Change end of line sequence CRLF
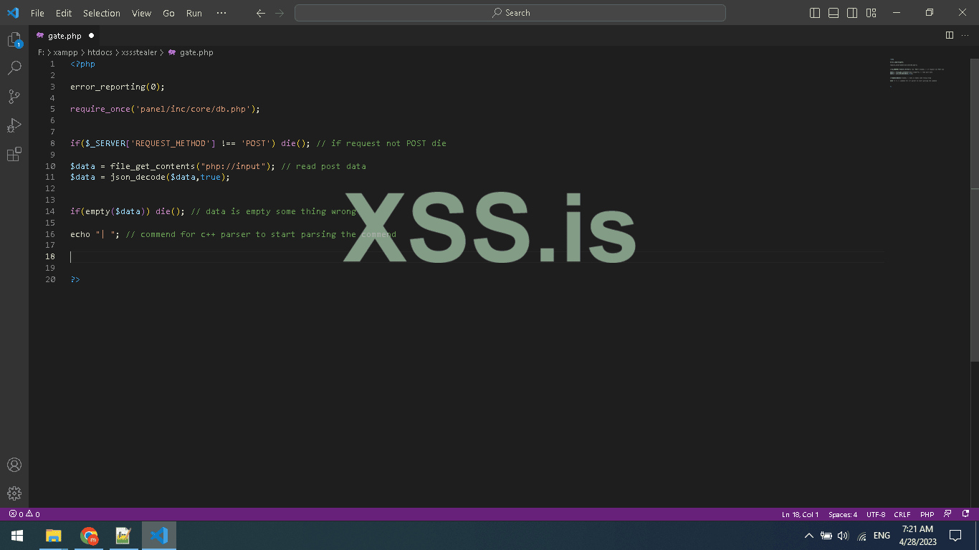 point(902,514)
